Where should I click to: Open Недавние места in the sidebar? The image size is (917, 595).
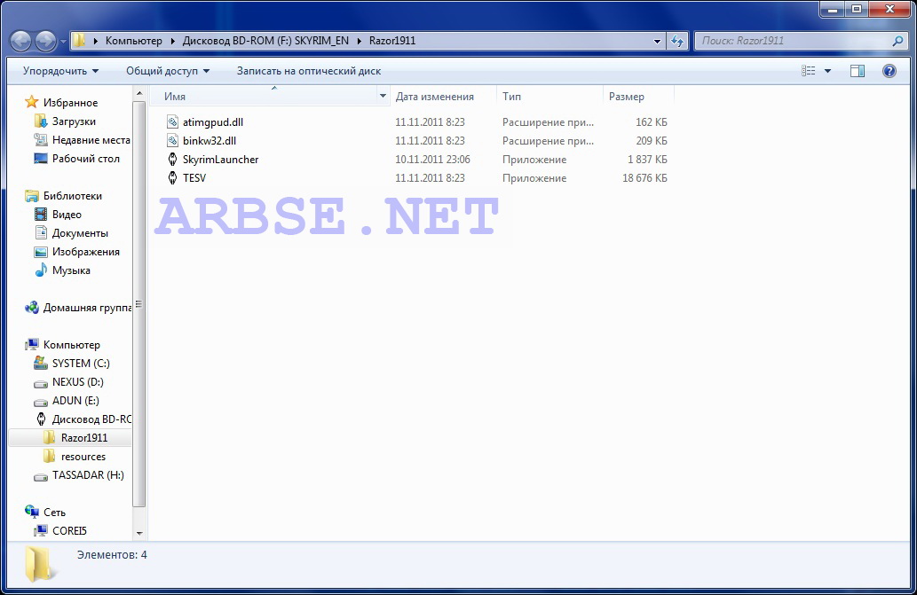coord(91,140)
